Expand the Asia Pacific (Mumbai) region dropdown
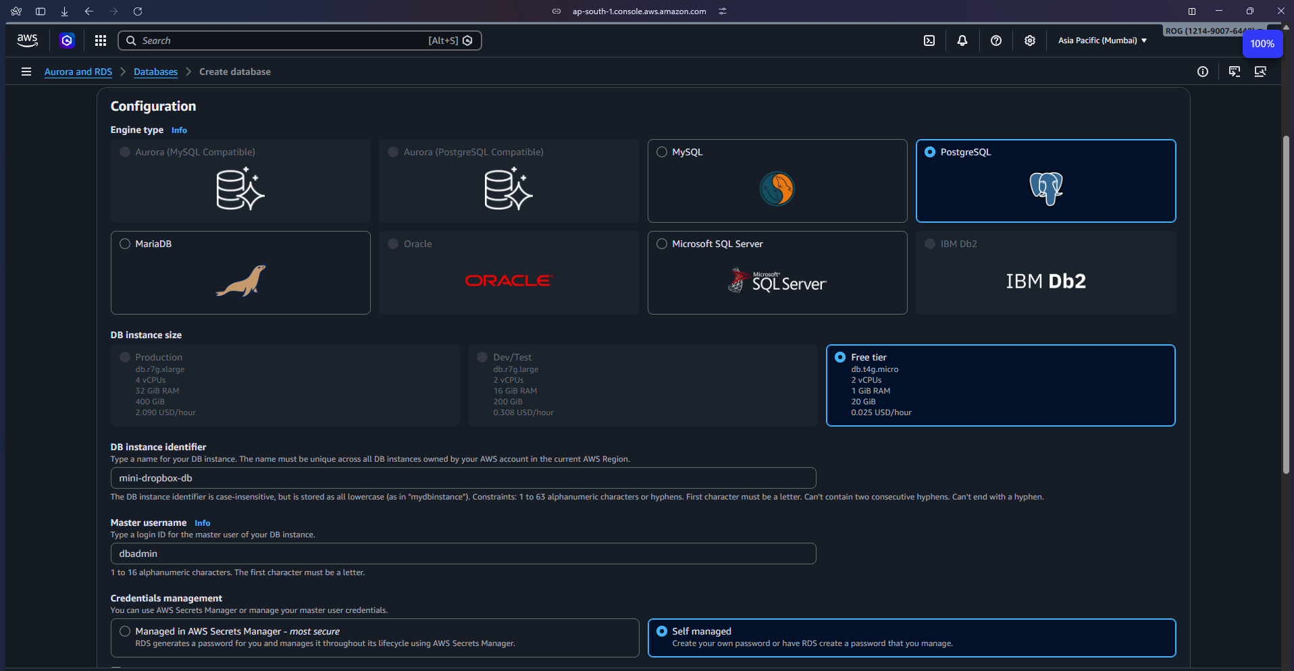 (x=1102, y=41)
